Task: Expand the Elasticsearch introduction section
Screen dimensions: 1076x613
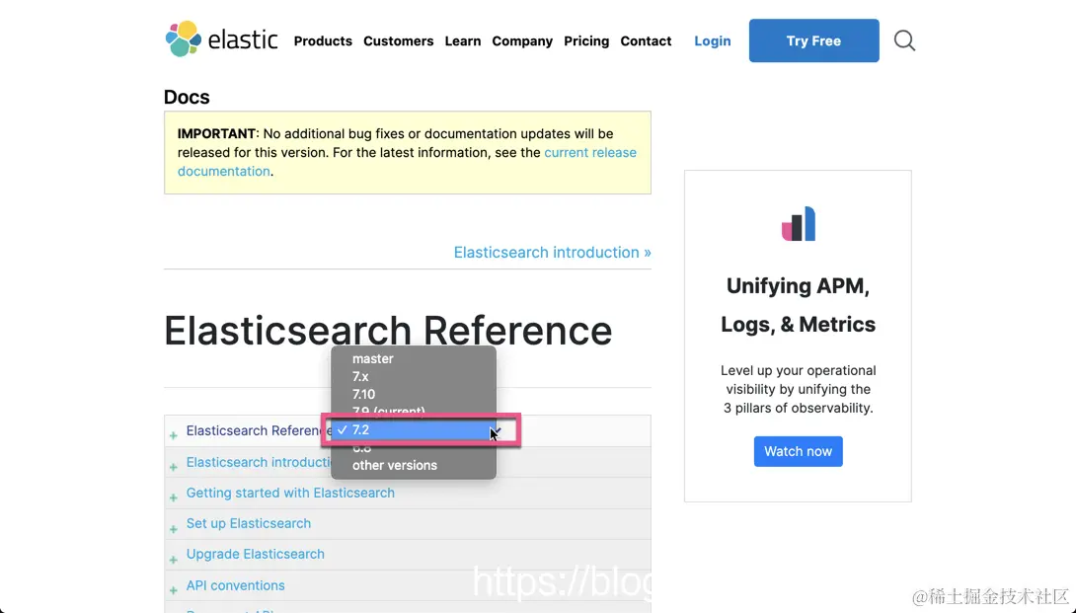Action: point(173,467)
